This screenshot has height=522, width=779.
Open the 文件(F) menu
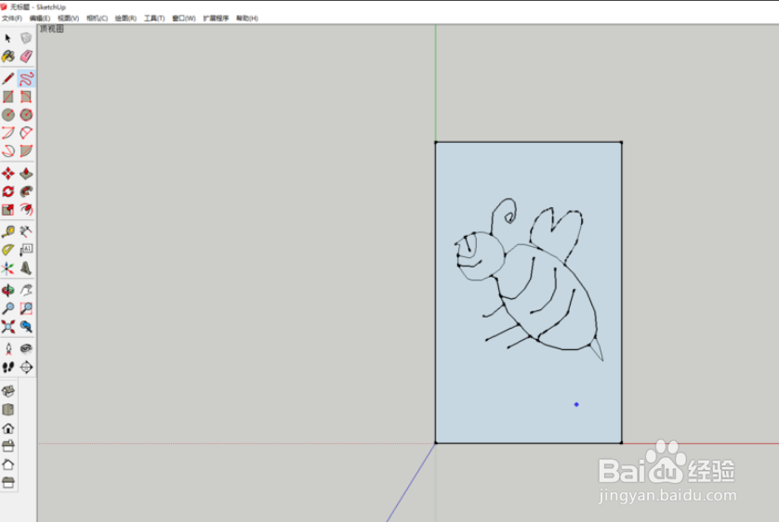pyautogui.click(x=11, y=19)
